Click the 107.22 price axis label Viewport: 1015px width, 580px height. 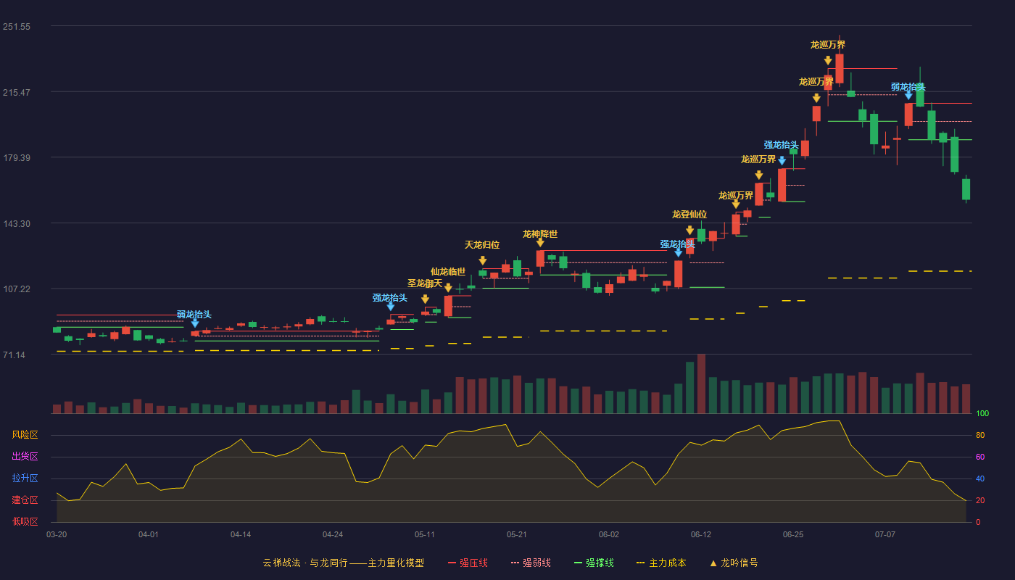(x=17, y=289)
